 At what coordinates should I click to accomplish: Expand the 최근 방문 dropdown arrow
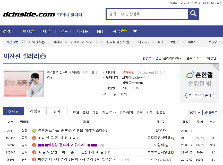pyautogui.click(x=23, y=42)
